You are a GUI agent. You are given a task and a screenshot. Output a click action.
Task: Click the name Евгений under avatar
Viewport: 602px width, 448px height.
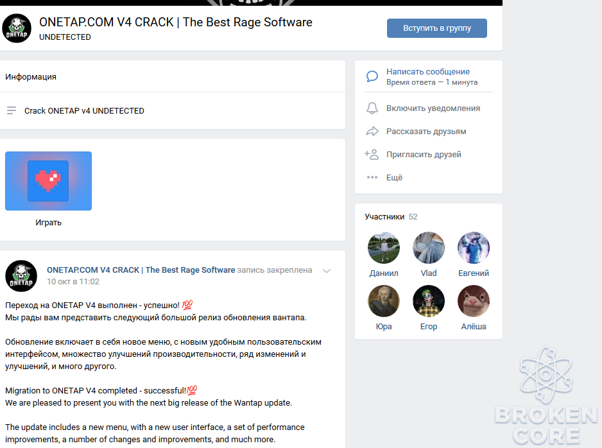pyautogui.click(x=474, y=273)
